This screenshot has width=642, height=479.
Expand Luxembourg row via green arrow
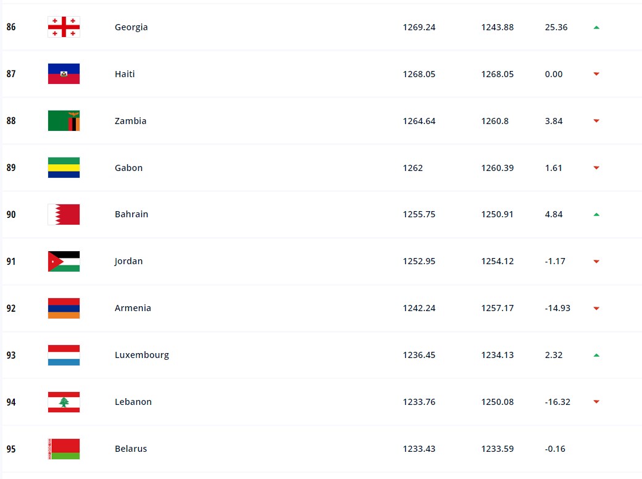[x=596, y=355]
